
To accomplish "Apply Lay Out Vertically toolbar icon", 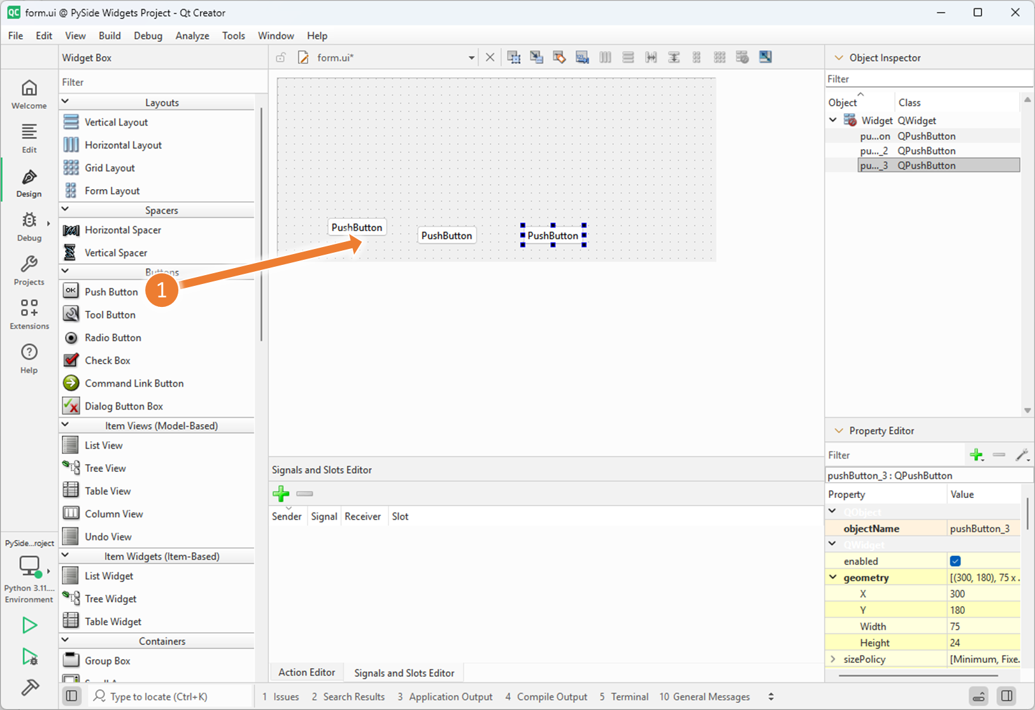I will pyautogui.click(x=628, y=57).
